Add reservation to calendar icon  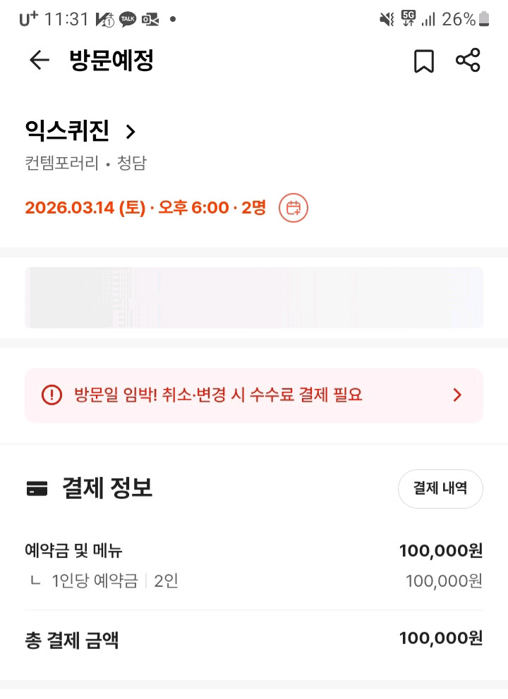point(294,208)
